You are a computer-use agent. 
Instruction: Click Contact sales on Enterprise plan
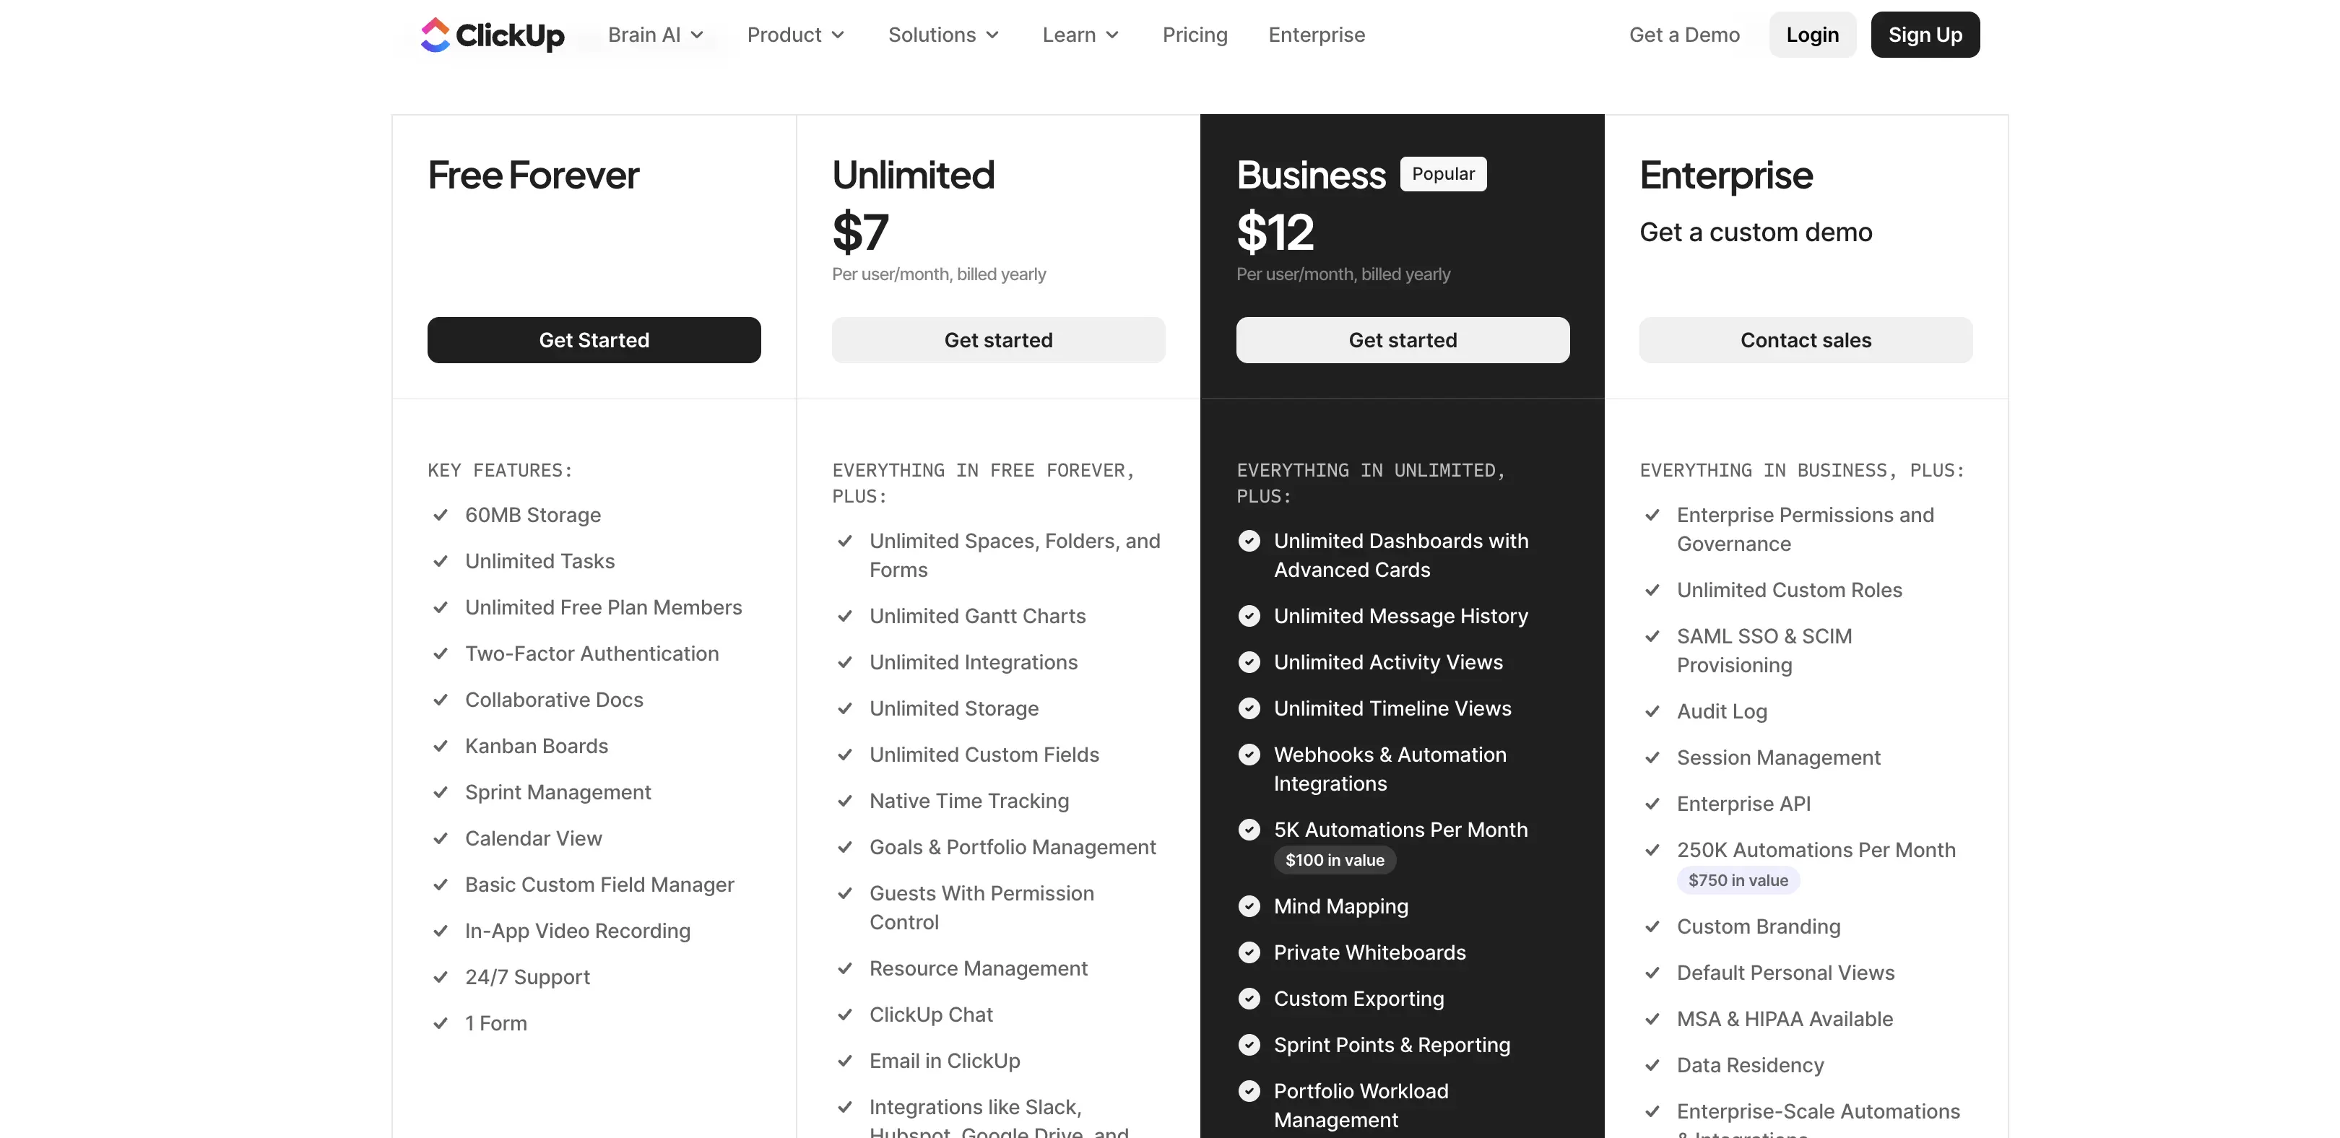tap(1806, 339)
